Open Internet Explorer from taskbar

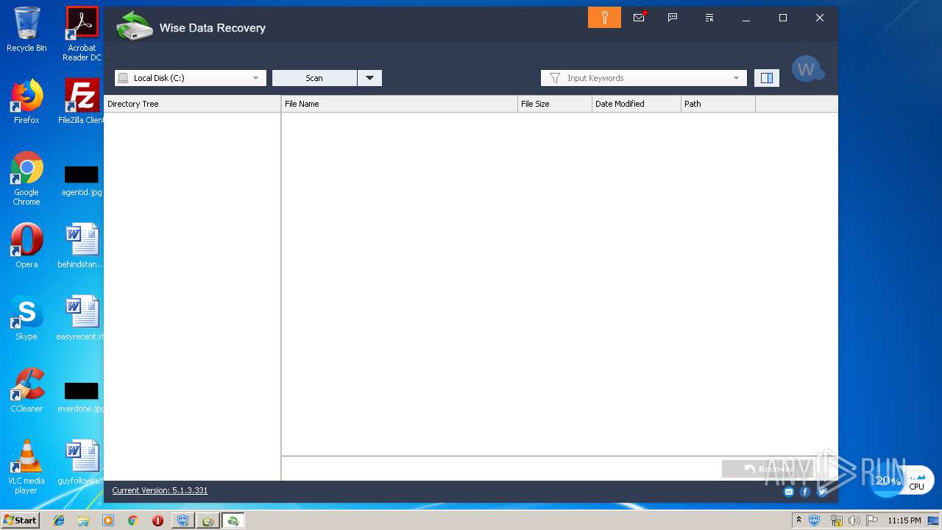pos(59,520)
